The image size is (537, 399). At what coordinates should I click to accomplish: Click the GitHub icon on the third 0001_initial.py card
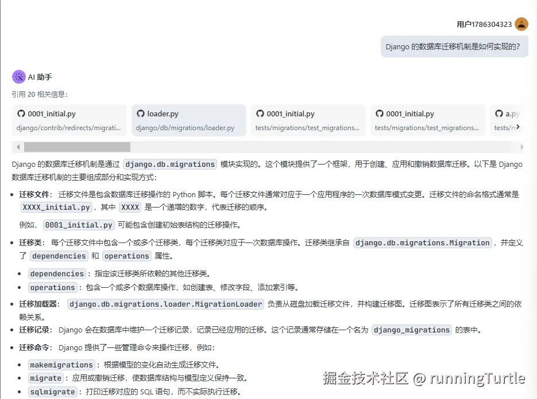(260, 114)
